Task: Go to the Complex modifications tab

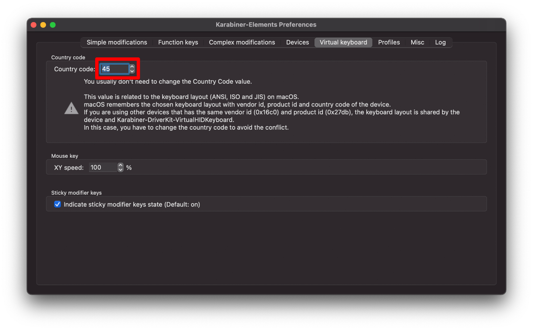Action: [x=242, y=42]
